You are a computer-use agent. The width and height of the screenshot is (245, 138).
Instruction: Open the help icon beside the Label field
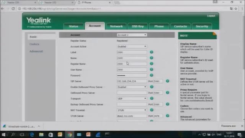(152, 52)
